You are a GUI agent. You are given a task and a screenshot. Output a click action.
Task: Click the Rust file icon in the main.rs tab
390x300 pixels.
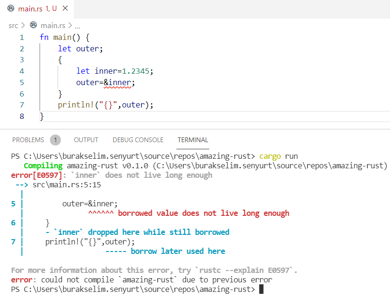coord(11,9)
